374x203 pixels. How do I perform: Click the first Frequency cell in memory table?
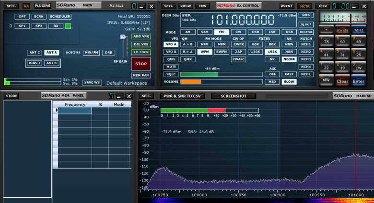point(75,111)
